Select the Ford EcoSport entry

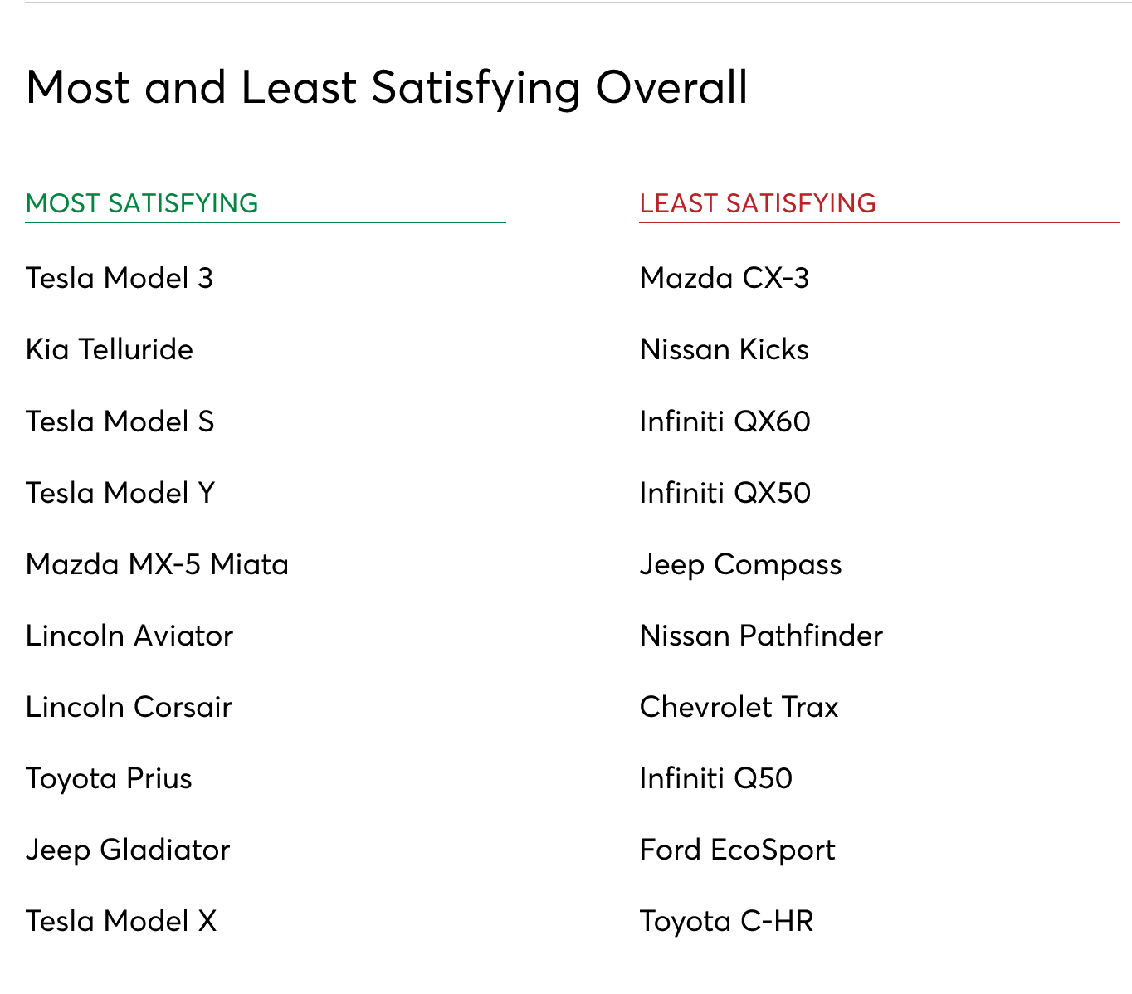tap(738, 850)
